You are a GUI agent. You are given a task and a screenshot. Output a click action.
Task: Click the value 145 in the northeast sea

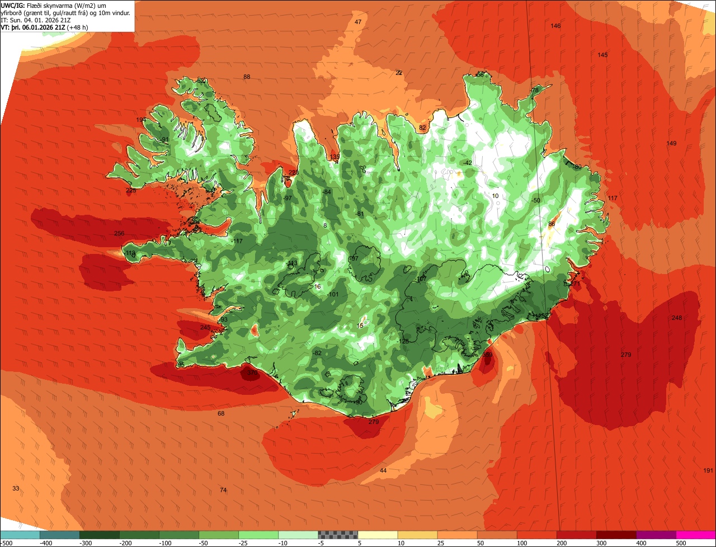(602, 55)
